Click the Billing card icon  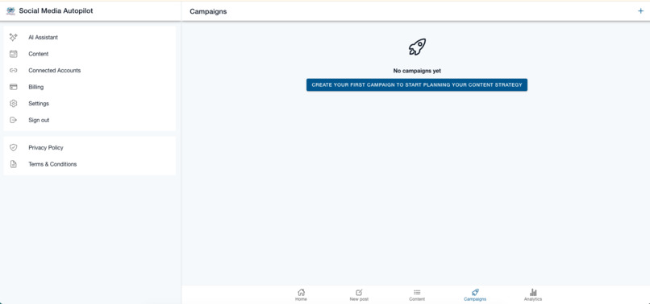pyautogui.click(x=13, y=87)
